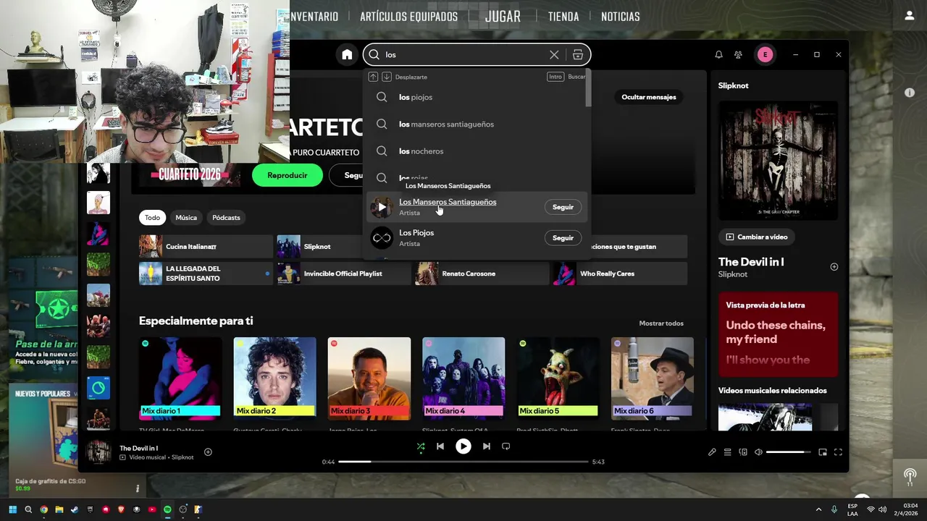This screenshot has width=927, height=521.
Task: Adjust the Spotify volume slider
Action: tap(789, 452)
